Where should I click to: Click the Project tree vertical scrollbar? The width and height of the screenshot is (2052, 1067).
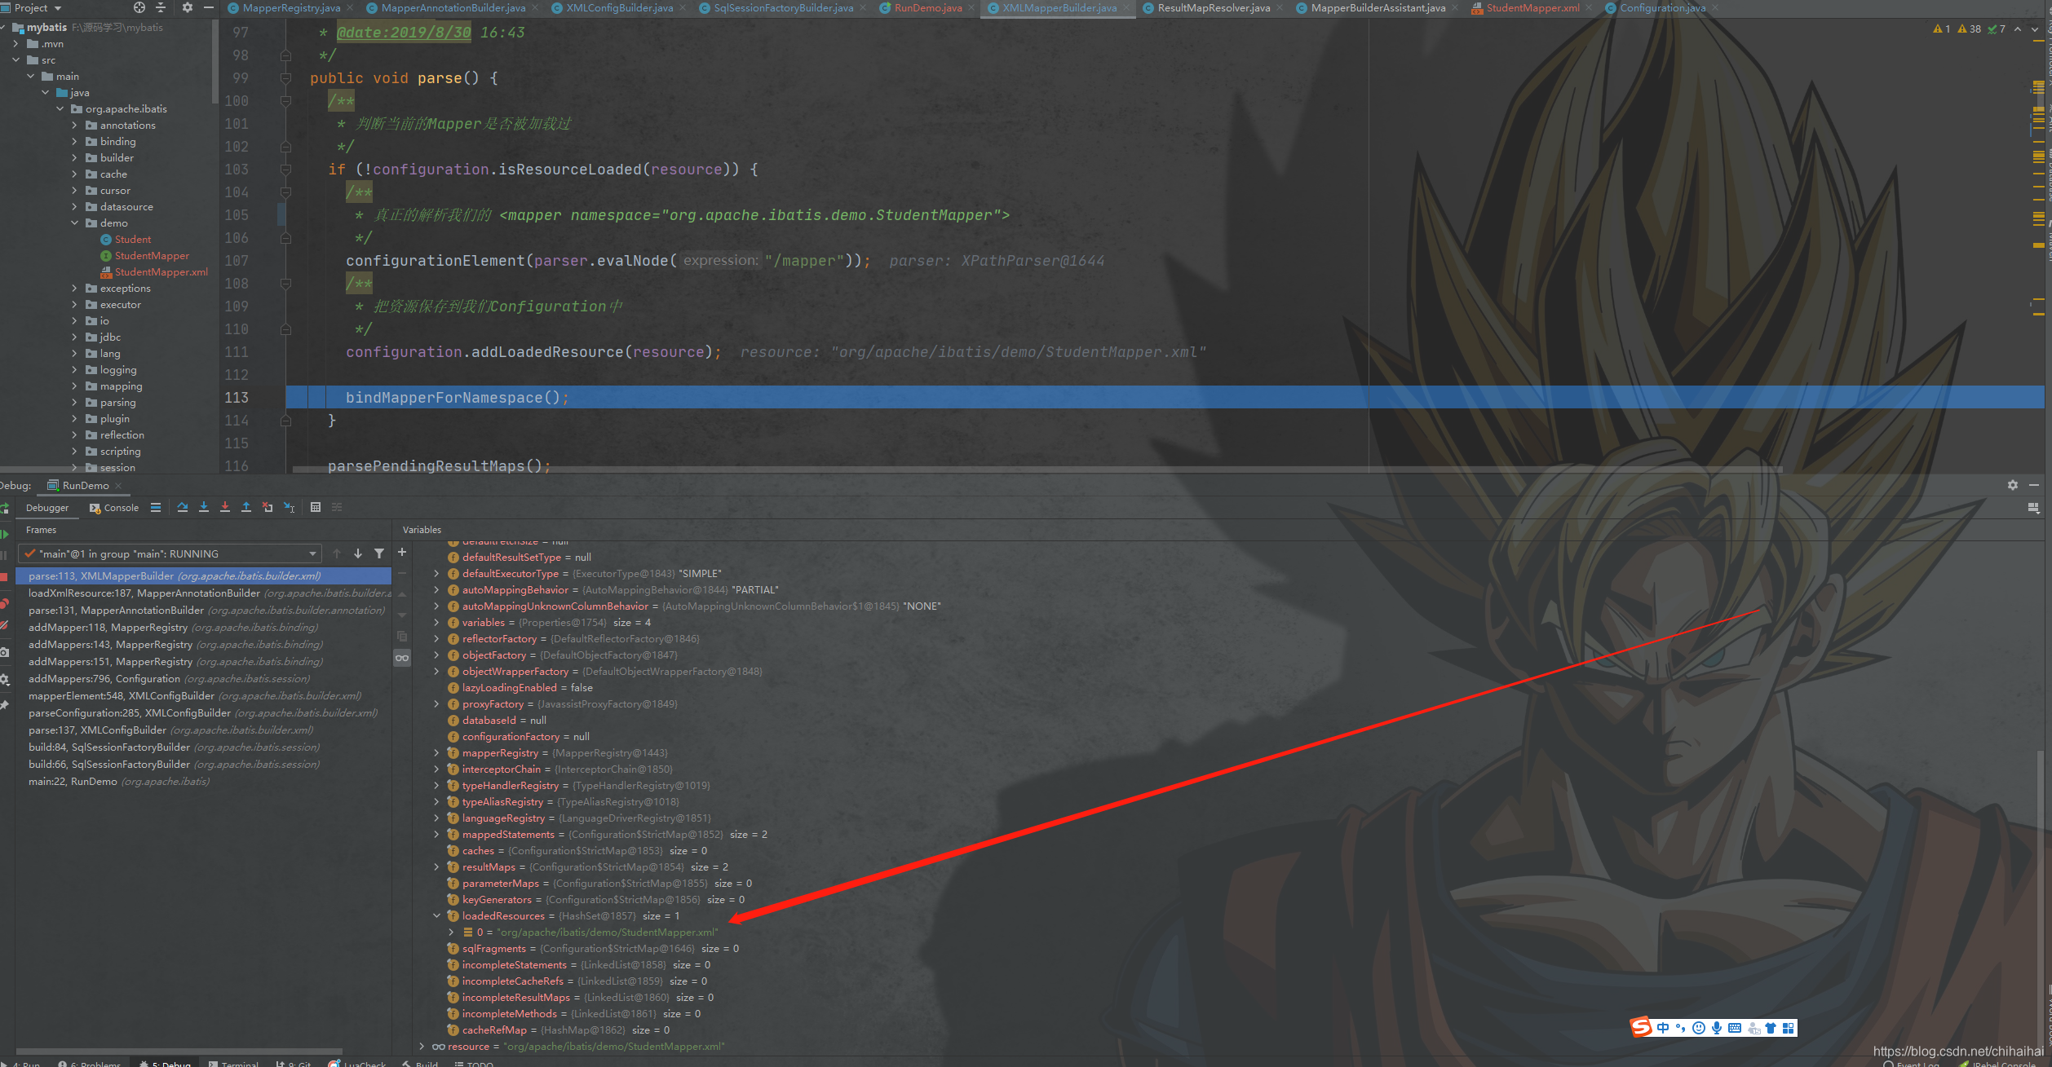[x=214, y=61]
